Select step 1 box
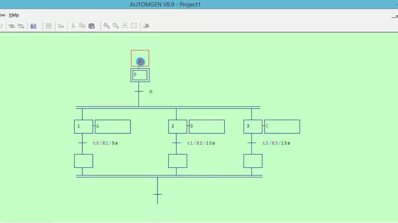The width and height of the screenshot is (398, 223). pos(83,127)
